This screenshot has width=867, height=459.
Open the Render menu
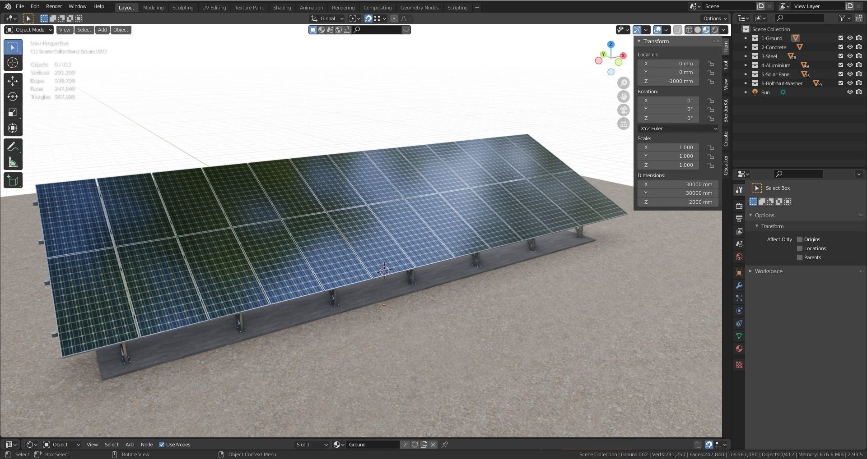[x=54, y=6]
